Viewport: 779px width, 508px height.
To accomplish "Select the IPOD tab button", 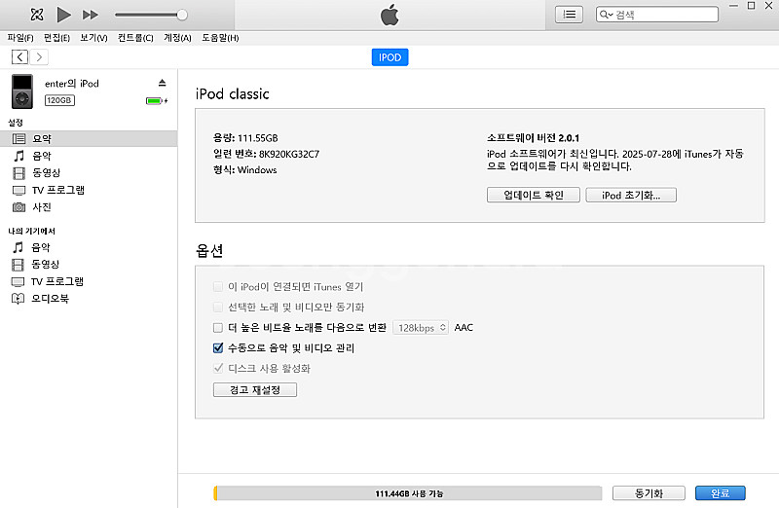I will (x=390, y=57).
